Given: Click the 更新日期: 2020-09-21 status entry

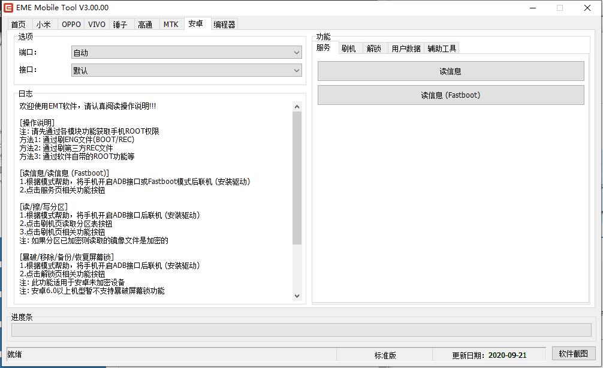Looking at the screenshot, I should 489,355.
